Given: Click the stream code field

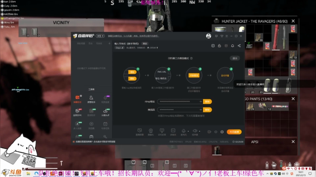Looking at the screenshot, I should click(x=180, y=110).
